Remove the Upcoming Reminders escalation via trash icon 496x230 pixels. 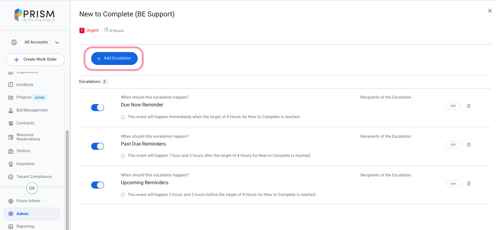[469, 183]
